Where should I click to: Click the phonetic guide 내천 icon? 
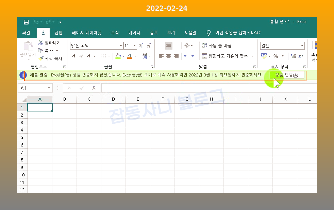[145, 56]
